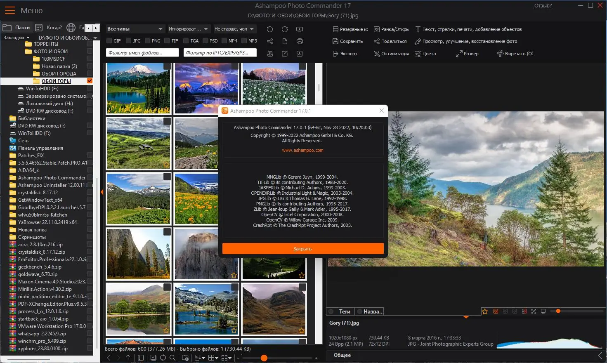Click rotate right icon in toolbar
This screenshot has height=363, width=607.
(285, 29)
